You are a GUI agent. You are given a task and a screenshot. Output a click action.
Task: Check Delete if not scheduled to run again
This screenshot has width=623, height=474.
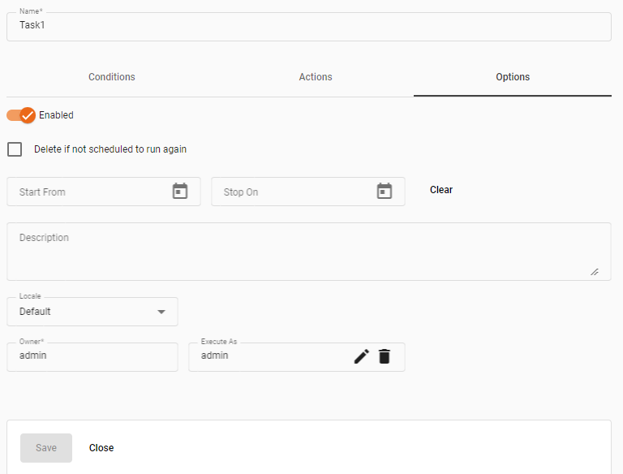15,149
